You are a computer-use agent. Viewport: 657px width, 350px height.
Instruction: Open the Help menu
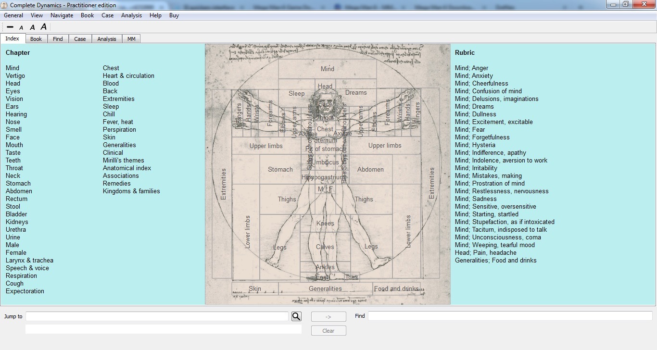pos(155,15)
